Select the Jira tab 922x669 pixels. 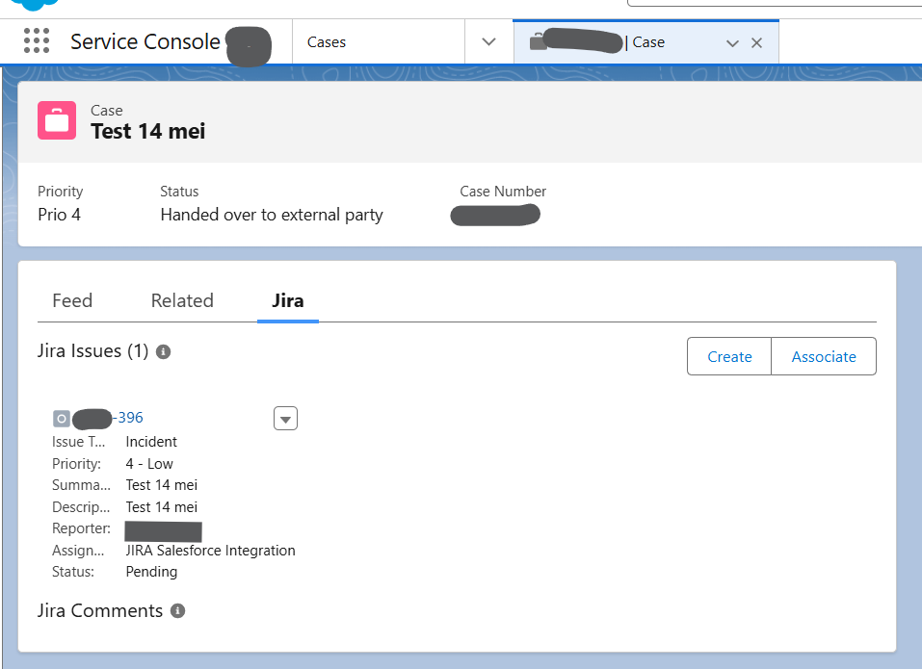click(287, 300)
